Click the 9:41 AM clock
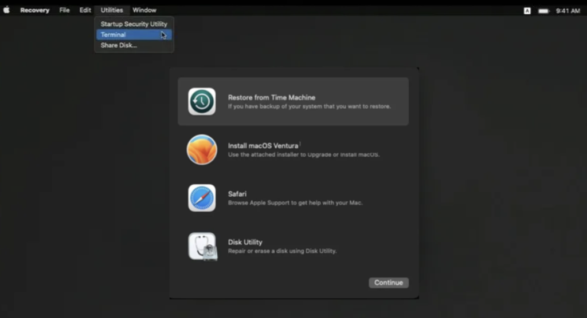The width and height of the screenshot is (587, 318). [568, 11]
